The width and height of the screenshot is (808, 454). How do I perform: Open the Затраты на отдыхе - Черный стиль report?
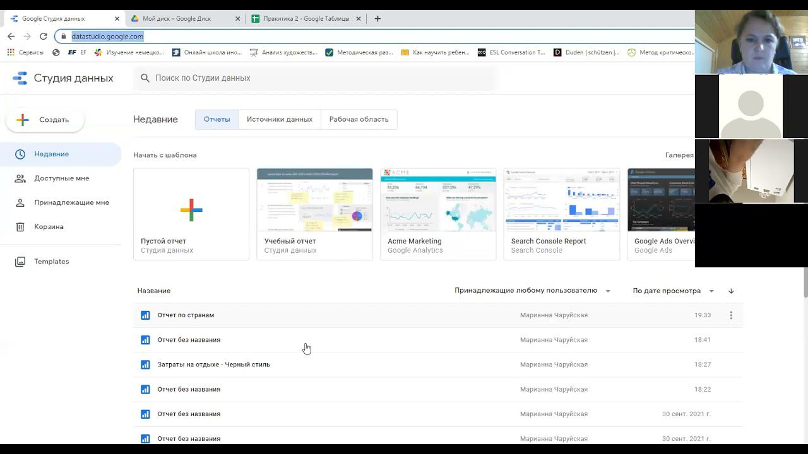[213, 364]
